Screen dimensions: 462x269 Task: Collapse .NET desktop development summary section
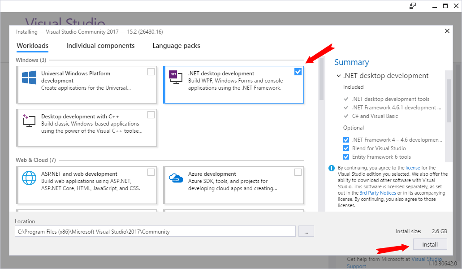pos(338,76)
